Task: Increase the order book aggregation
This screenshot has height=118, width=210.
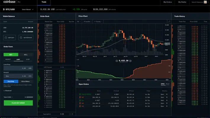Action: [72, 114]
